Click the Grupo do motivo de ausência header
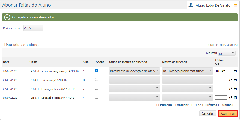 coord(128,62)
